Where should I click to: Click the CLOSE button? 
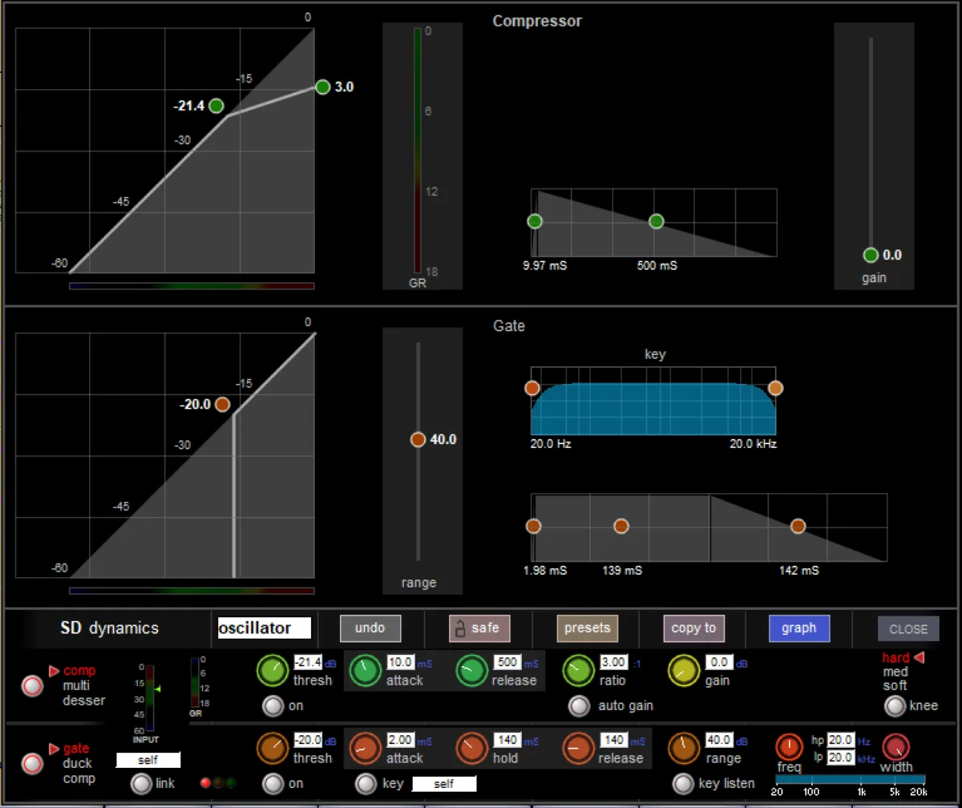[908, 629]
